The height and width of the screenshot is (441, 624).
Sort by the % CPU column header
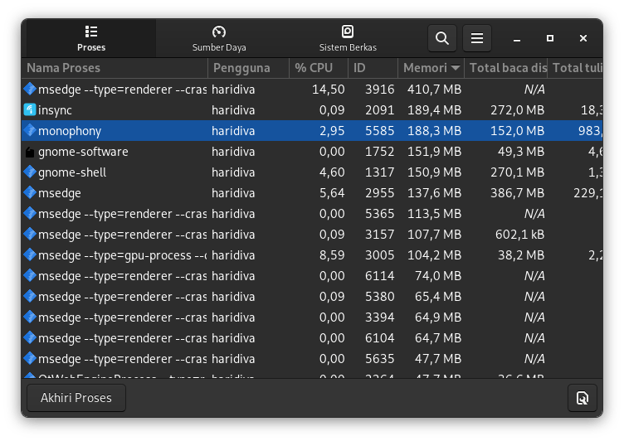tap(314, 68)
